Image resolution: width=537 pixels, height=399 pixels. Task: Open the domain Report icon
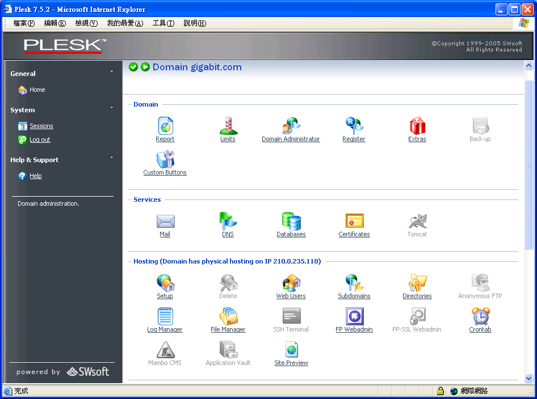coord(165,126)
